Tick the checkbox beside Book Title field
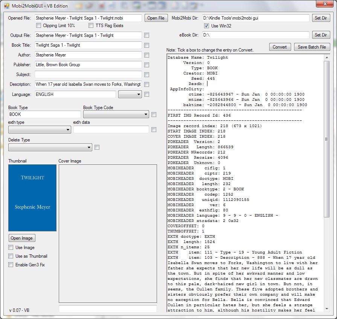Image resolution: width=337 pixels, height=319 pixels. pyautogui.click(x=146, y=45)
